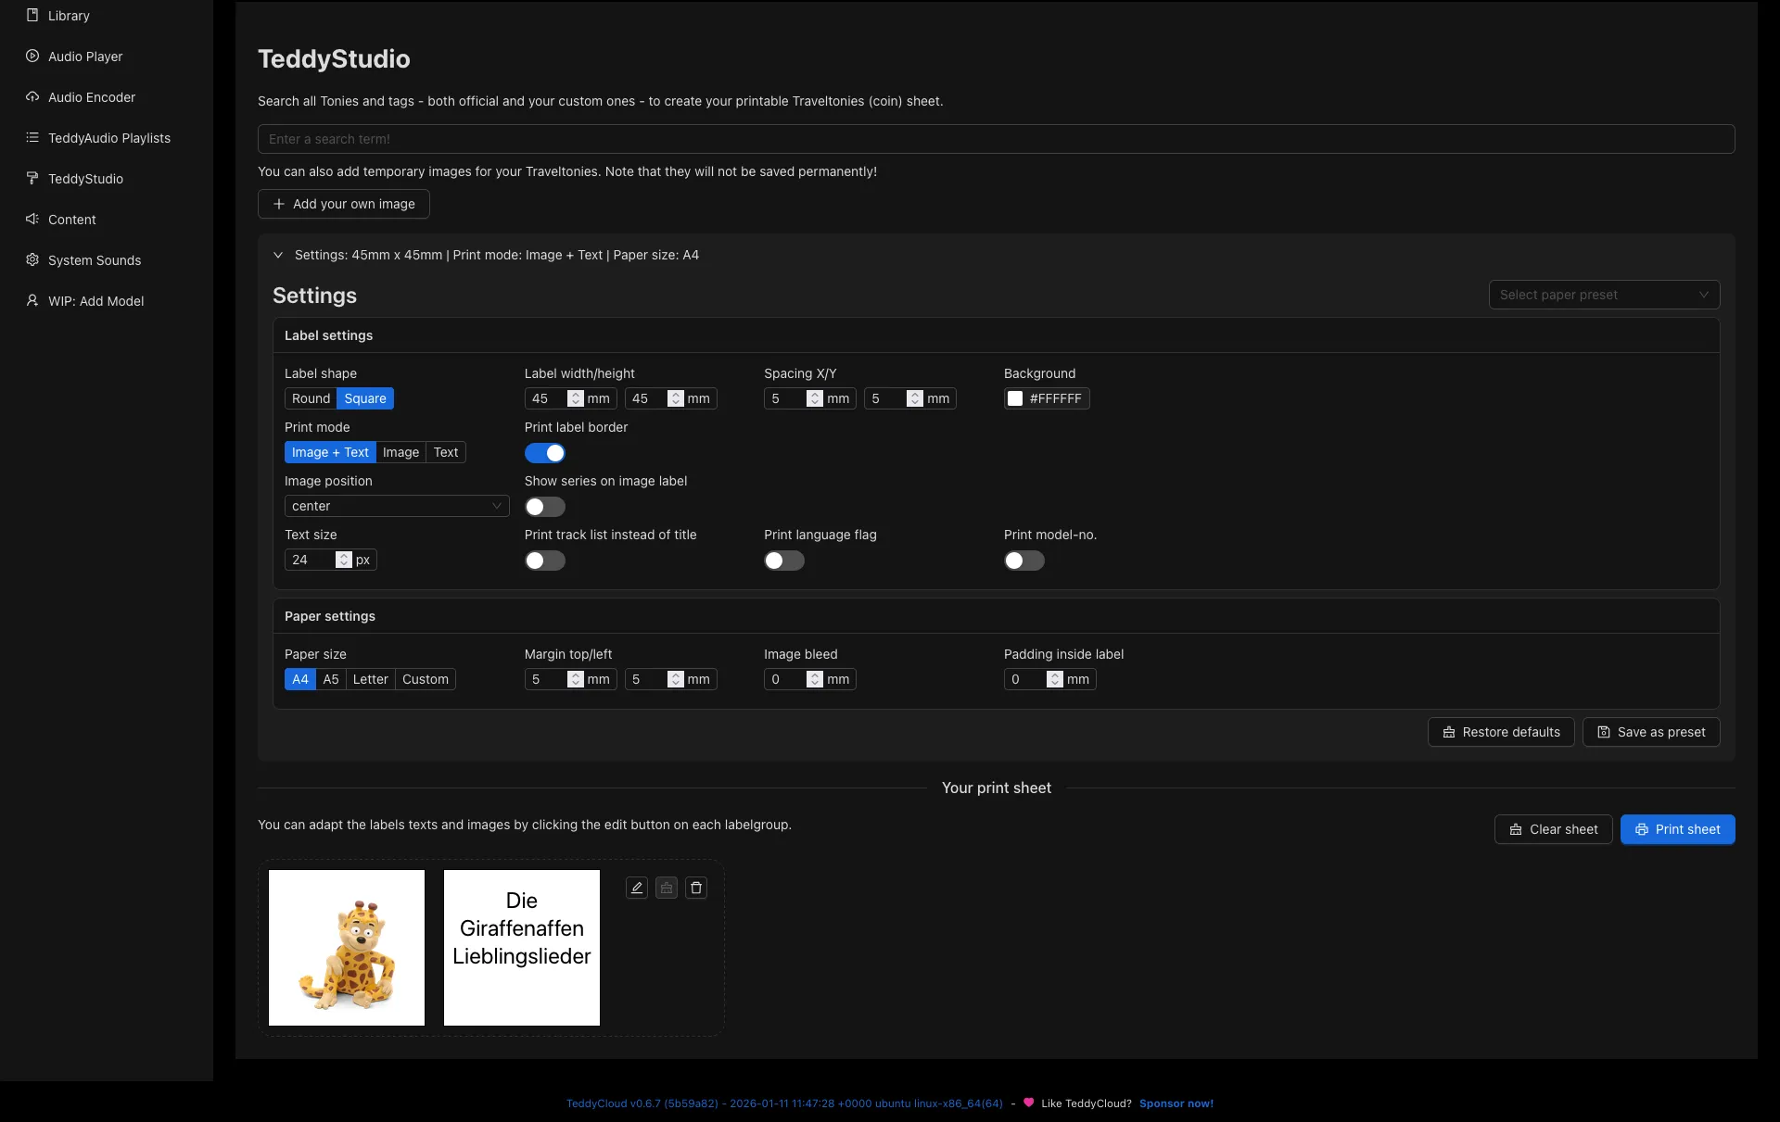The height and width of the screenshot is (1122, 1780).
Task: Delete the Giraffenaffen label group
Action: [695, 888]
